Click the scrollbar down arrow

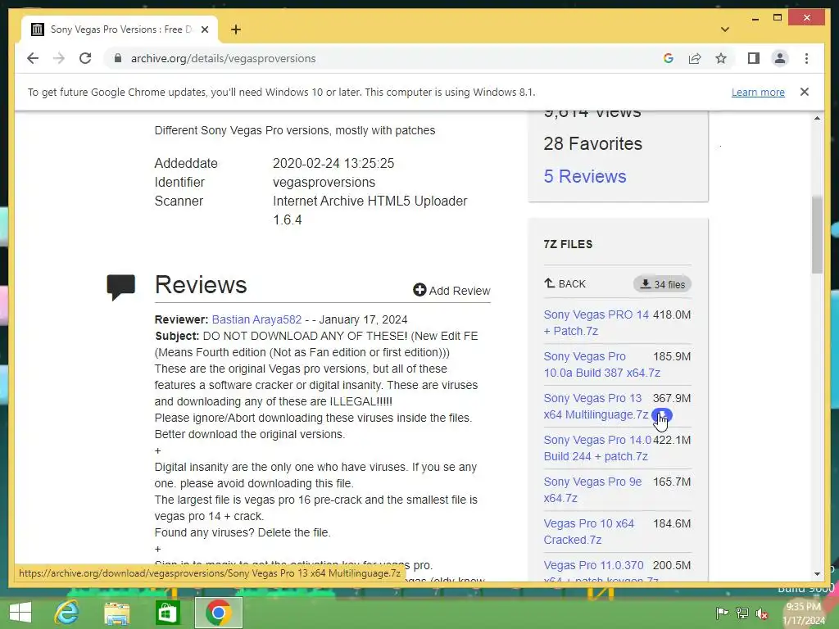coord(817,574)
